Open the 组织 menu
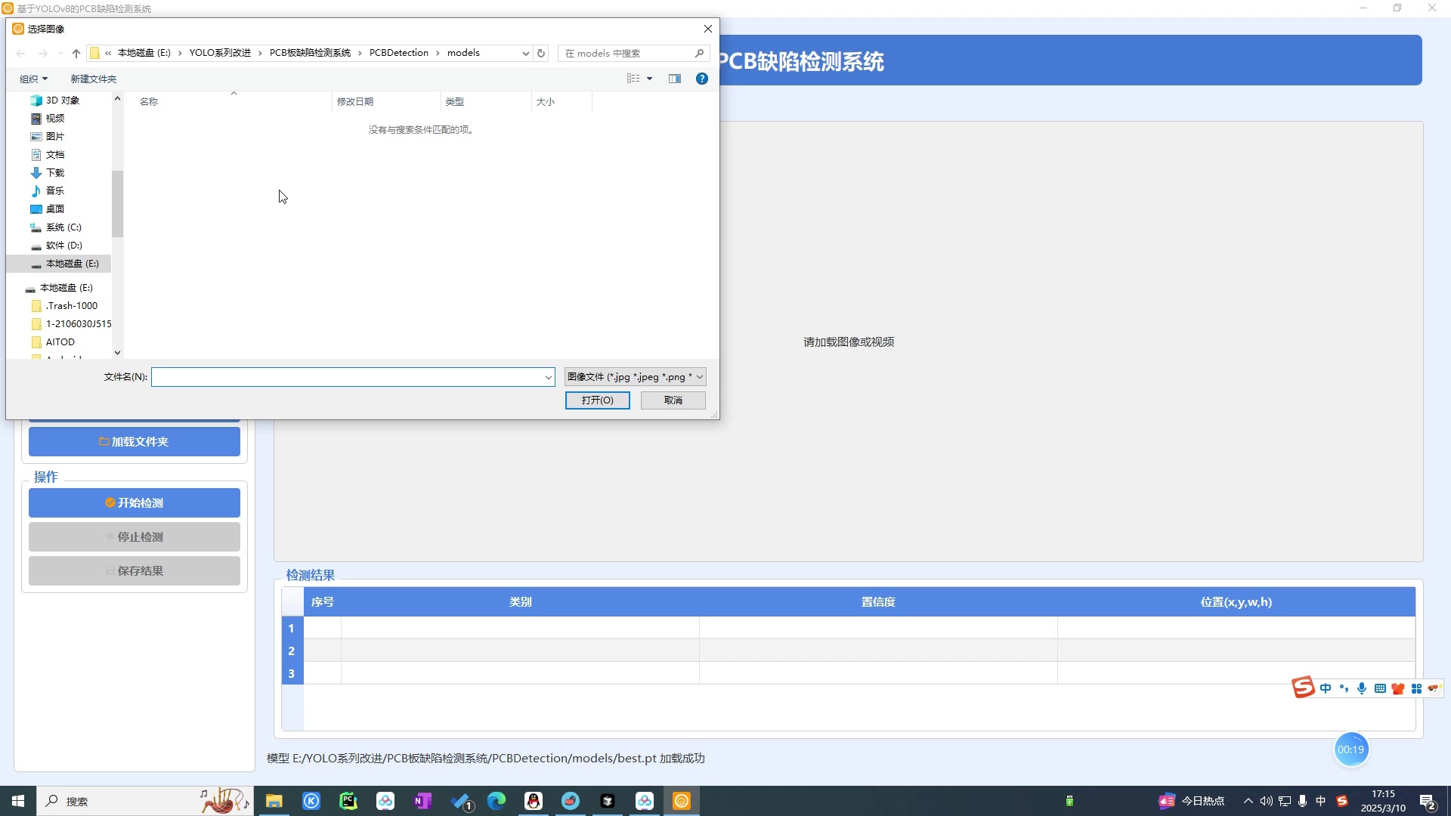 click(x=33, y=79)
